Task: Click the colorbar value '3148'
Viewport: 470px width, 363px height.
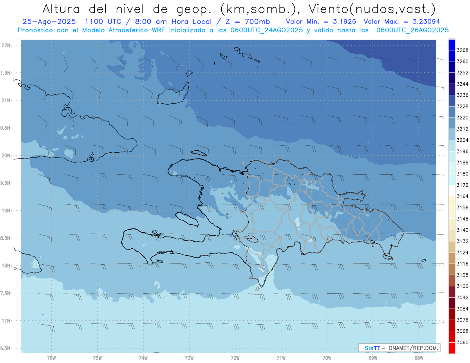Action: 463,219
